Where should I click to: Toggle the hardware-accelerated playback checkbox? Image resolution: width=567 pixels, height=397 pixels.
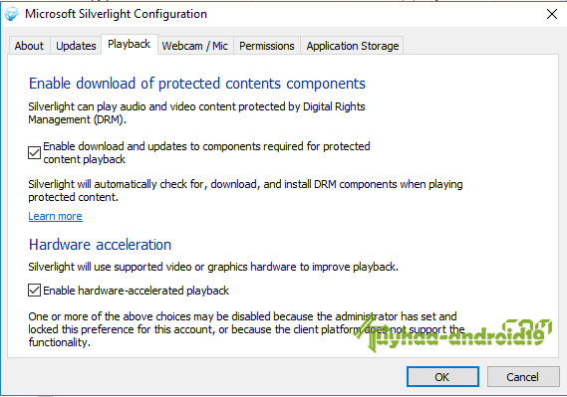point(34,291)
